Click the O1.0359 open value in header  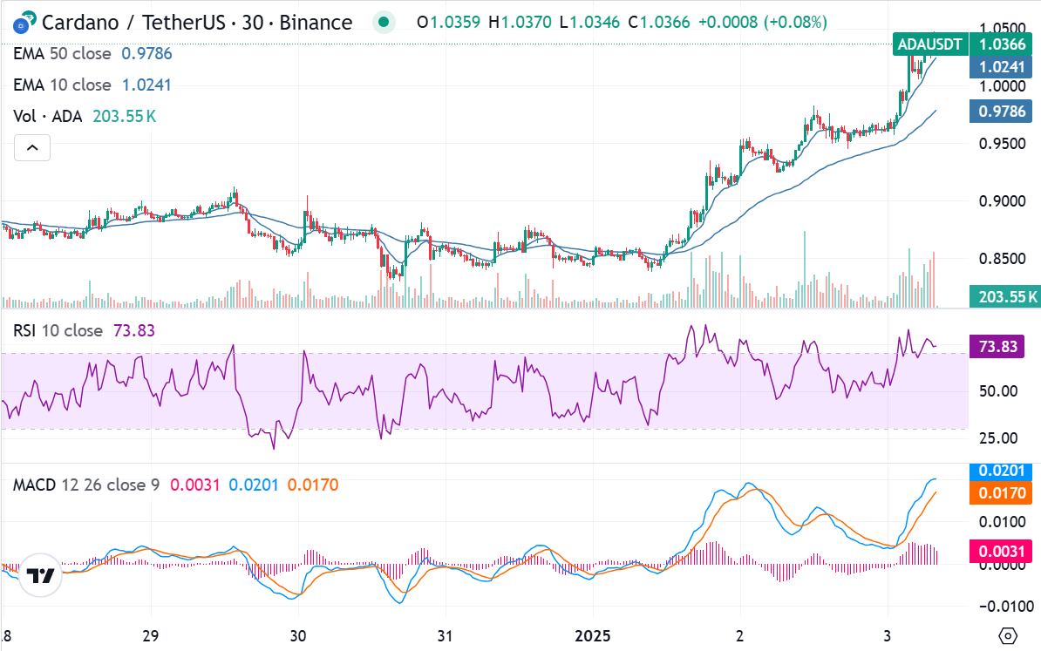[x=448, y=23]
